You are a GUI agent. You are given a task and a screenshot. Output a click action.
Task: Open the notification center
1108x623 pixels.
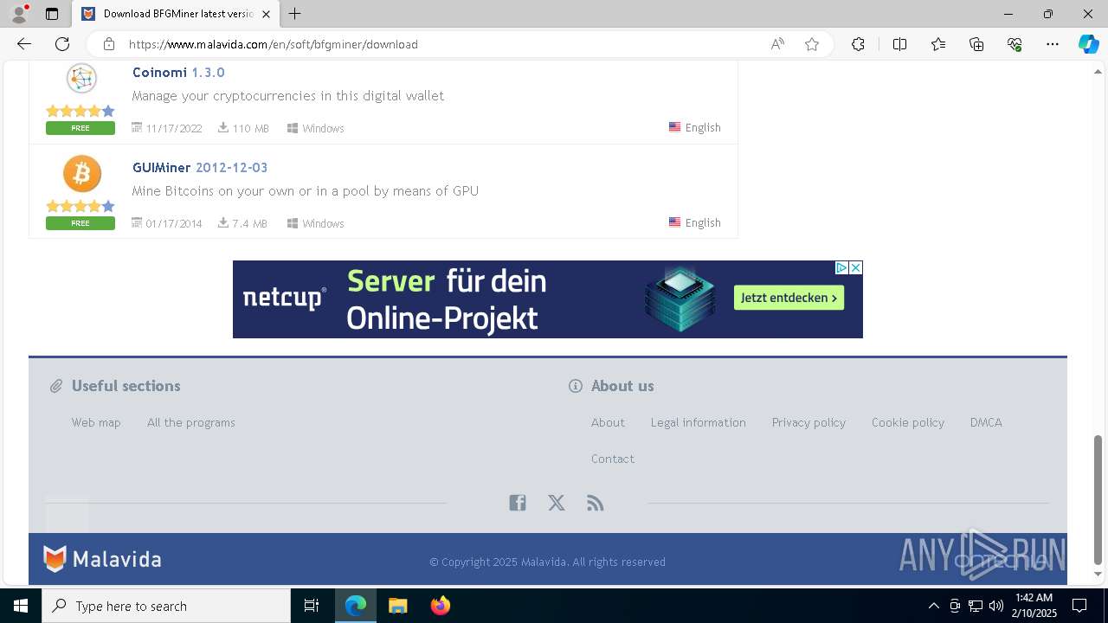1079,606
